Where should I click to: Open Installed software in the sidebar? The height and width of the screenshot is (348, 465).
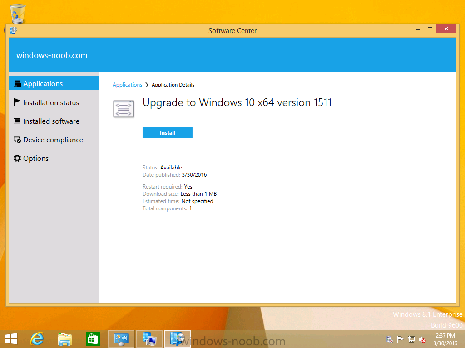pos(54,121)
